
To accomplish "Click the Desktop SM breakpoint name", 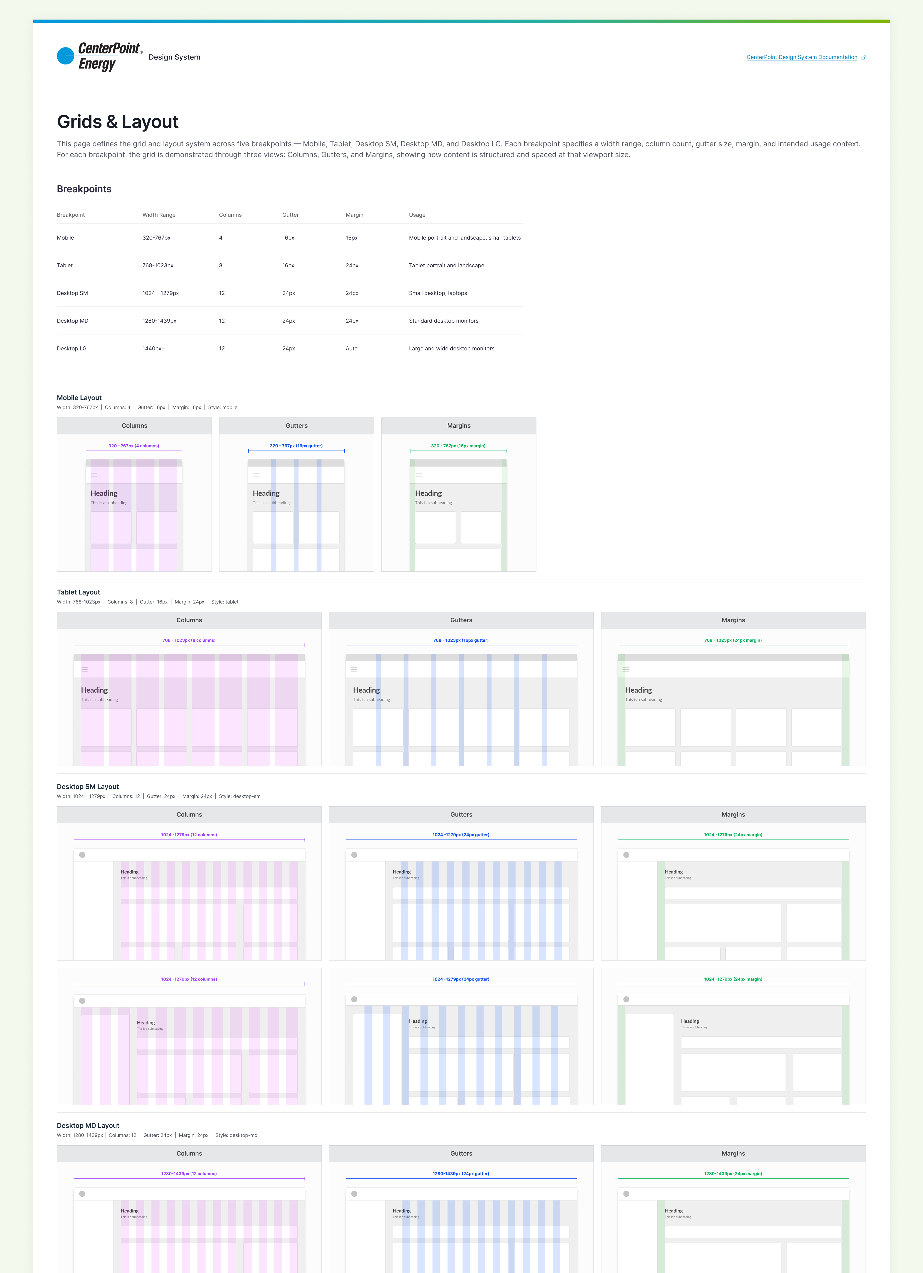I will point(72,293).
